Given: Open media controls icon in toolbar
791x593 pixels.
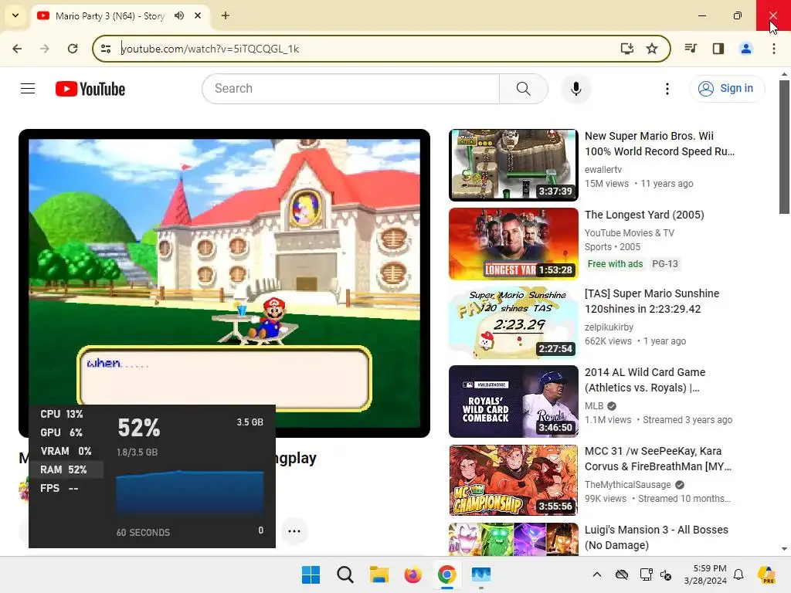Looking at the screenshot, I should [690, 49].
